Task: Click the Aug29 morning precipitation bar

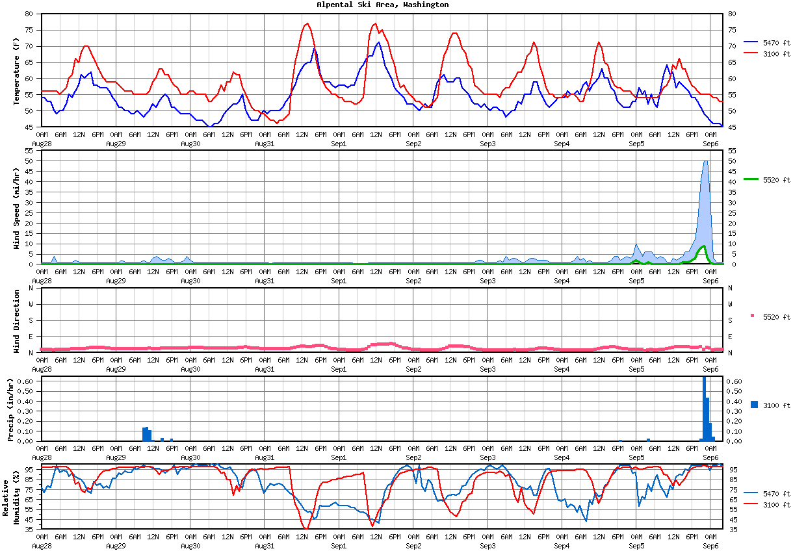Action: click(146, 434)
